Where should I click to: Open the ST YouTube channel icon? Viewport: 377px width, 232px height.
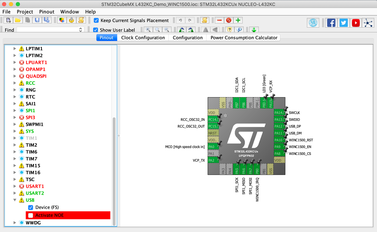tap(355, 23)
